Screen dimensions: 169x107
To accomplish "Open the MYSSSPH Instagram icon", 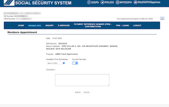I will pyautogui.click(x=117, y=2).
